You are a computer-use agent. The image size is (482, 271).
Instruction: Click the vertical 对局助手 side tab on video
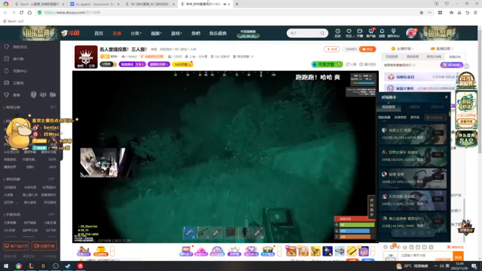372,207
